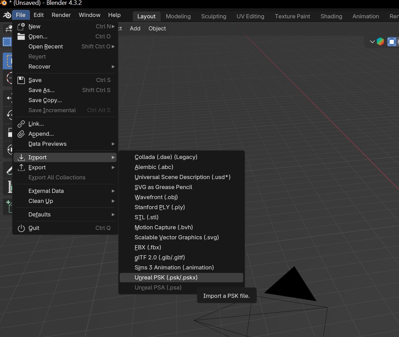This screenshot has width=399, height=337.
Task: Open the viewport Object menu
Action: [x=157, y=28]
